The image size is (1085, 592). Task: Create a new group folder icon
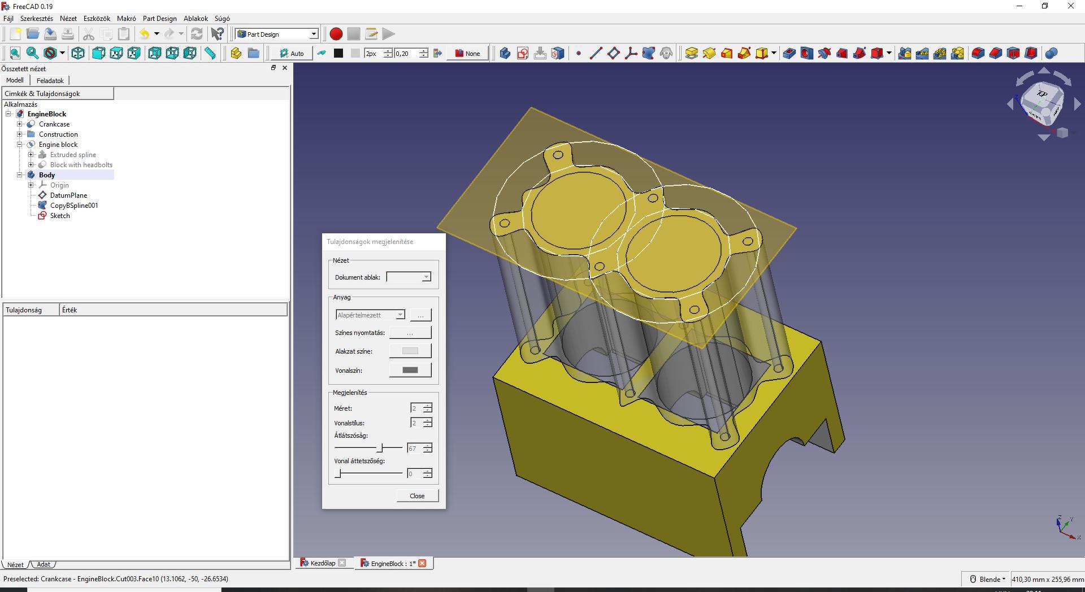[254, 53]
